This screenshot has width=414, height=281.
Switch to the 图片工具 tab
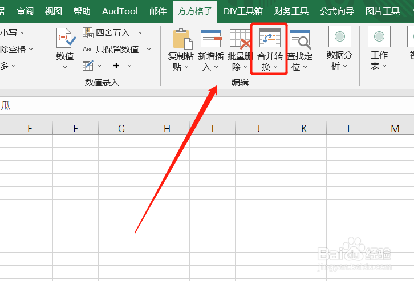(382, 11)
